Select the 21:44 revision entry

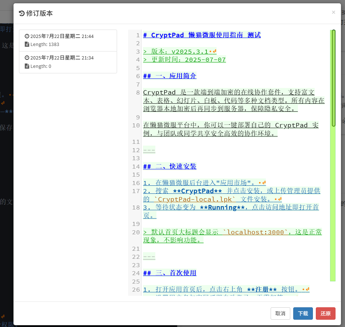click(68, 41)
